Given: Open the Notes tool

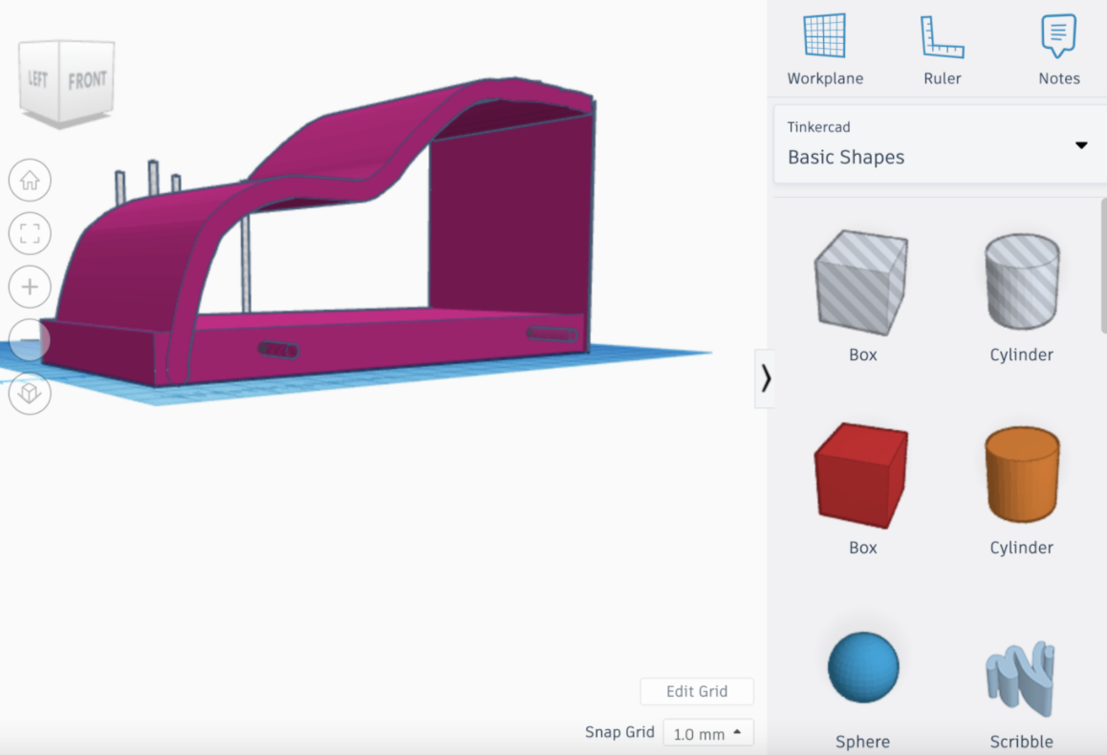Looking at the screenshot, I should [1058, 50].
